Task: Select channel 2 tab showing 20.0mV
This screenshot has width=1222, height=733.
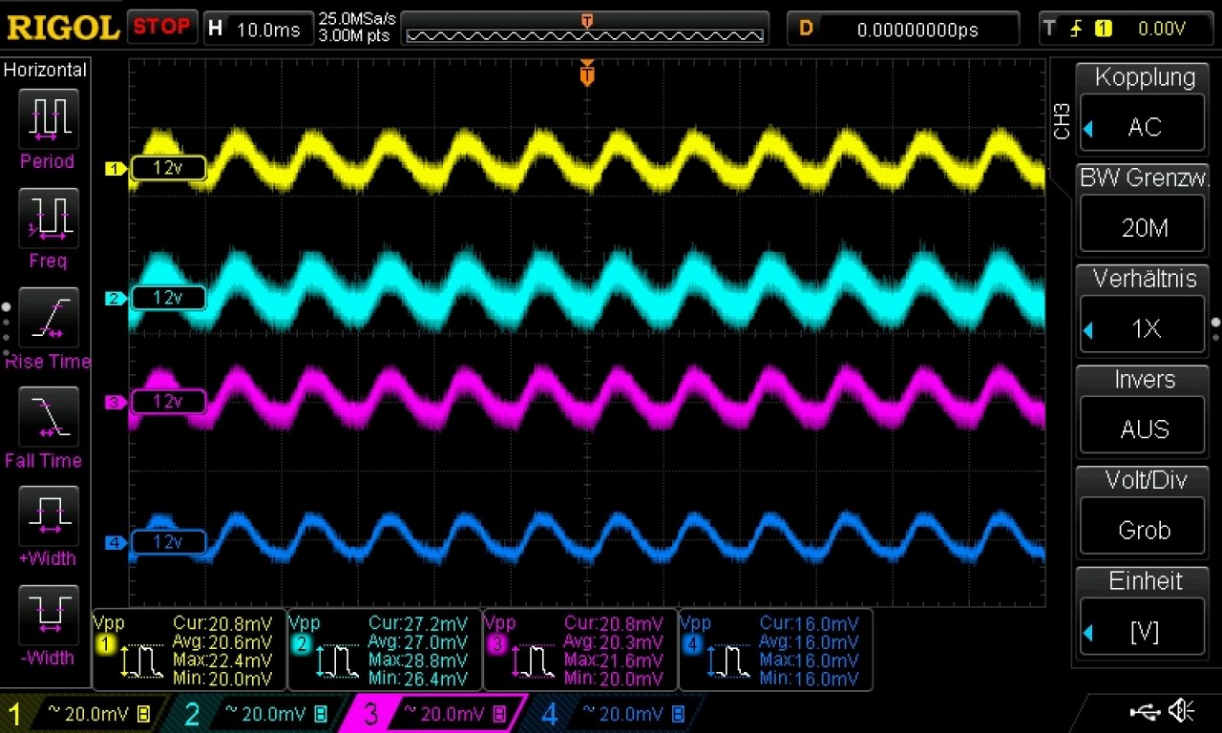Action: click(x=258, y=714)
